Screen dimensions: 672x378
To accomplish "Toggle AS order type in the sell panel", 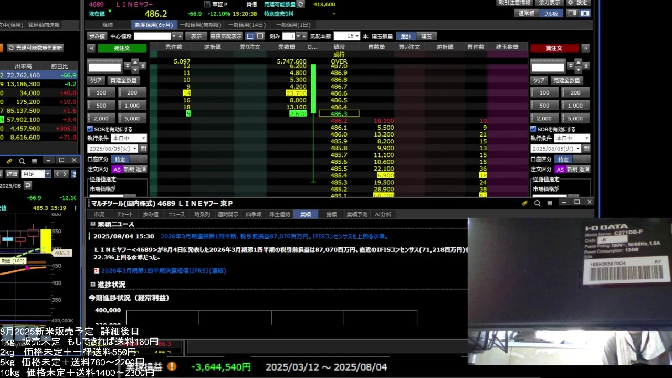I will [x=117, y=170].
